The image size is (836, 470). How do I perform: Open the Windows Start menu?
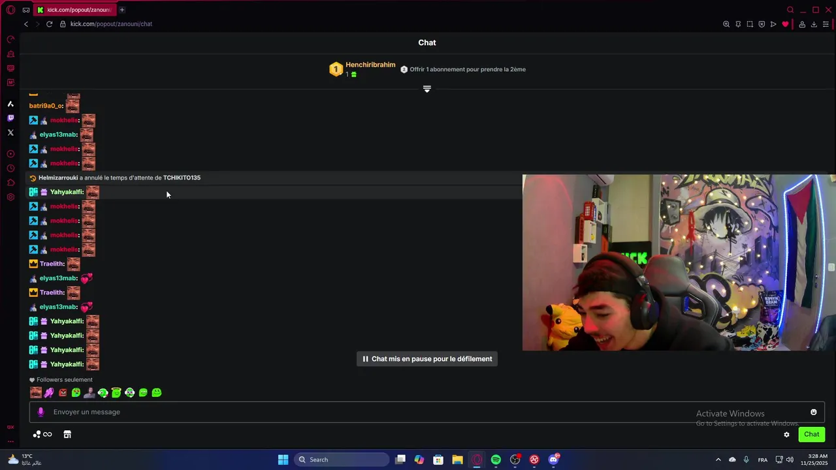click(283, 460)
